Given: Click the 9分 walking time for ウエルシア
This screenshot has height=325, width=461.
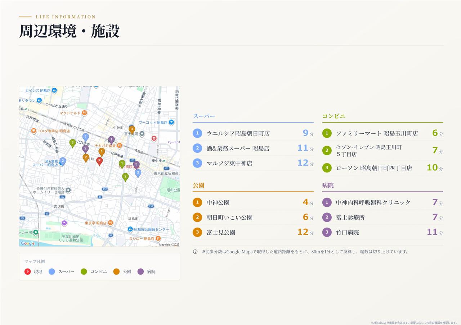Looking at the screenshot, I should pos(308,133).
